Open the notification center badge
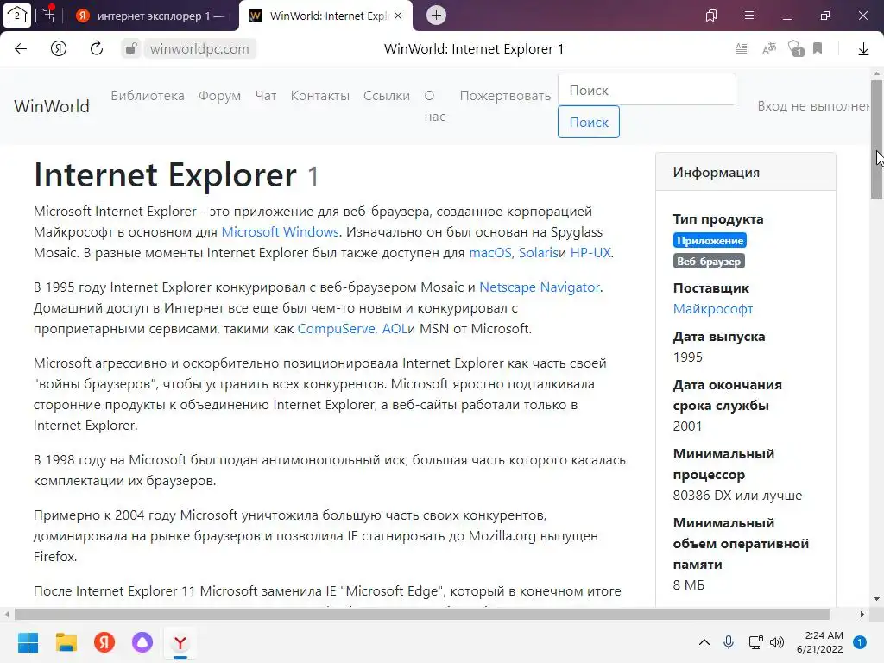The width and height of the screenshot is (884, 663). (860, 642)
